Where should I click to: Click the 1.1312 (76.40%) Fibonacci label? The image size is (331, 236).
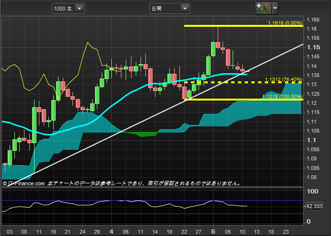click(284, 79)
